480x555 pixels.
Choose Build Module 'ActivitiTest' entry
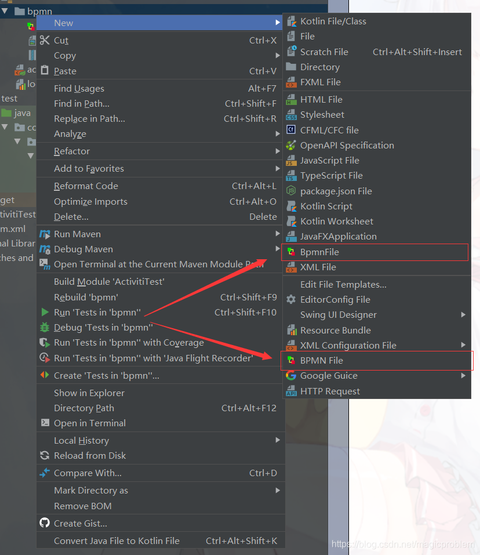161,282
